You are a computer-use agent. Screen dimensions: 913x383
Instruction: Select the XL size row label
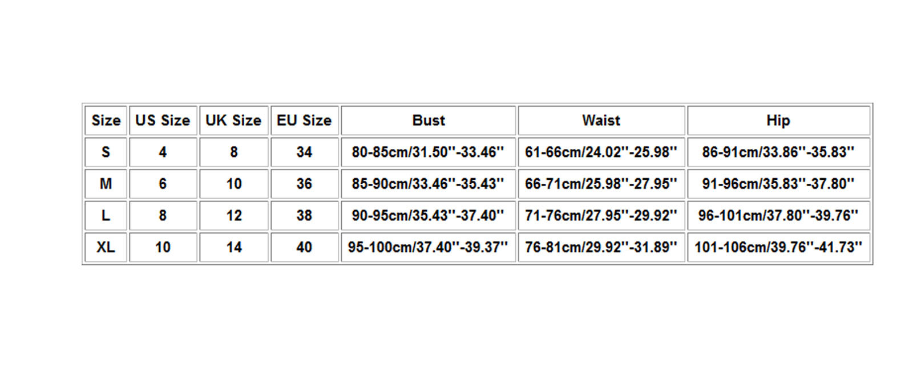(106, 247)
